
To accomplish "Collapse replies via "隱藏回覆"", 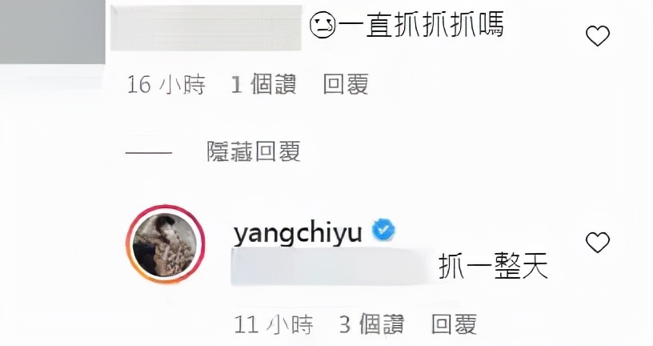I will 253,151.
